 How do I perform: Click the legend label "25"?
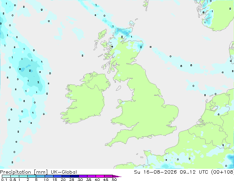(72, 180)
